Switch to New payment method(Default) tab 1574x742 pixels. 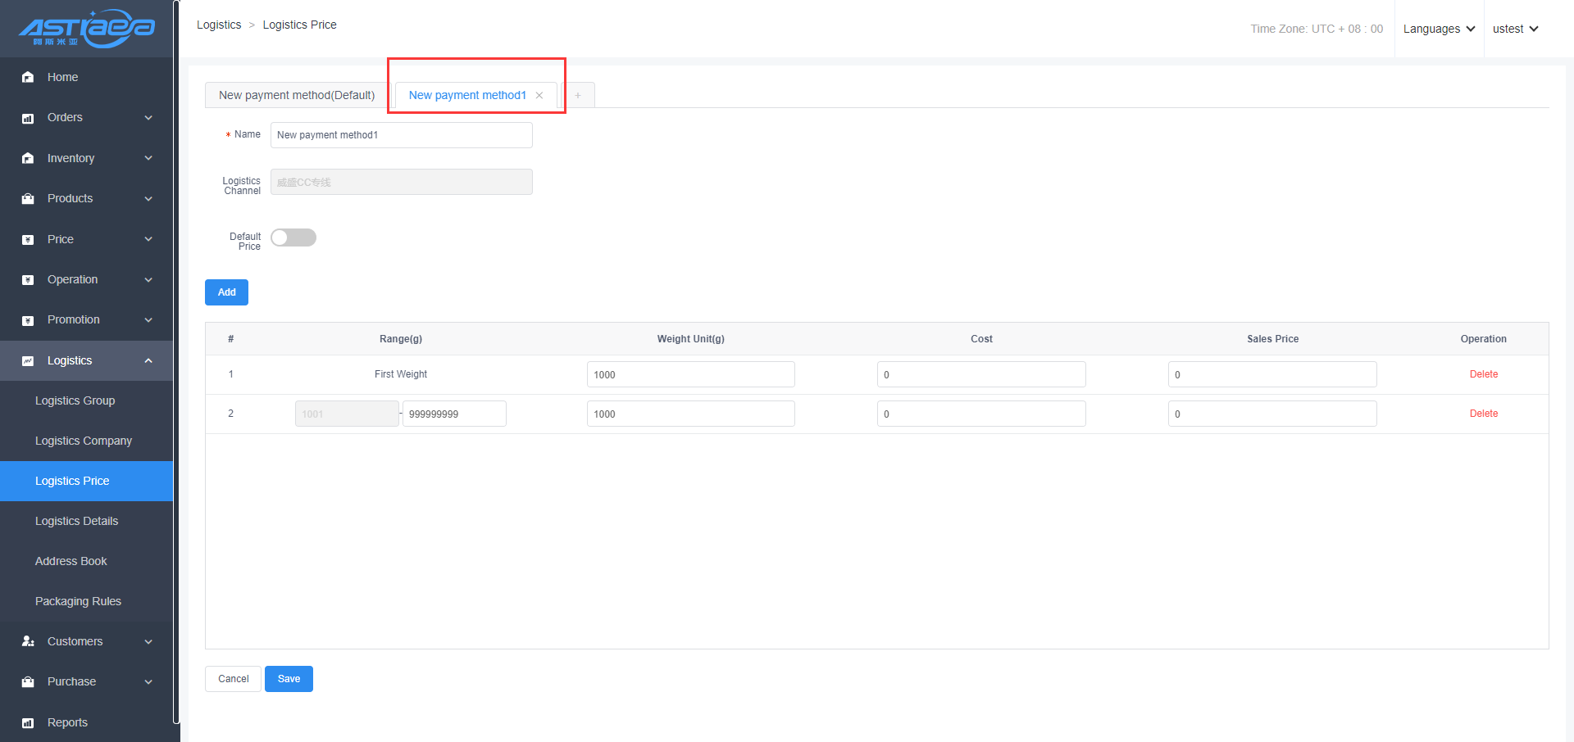[297, 96]
